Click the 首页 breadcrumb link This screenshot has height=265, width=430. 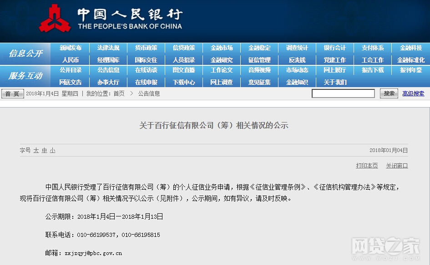119,93
